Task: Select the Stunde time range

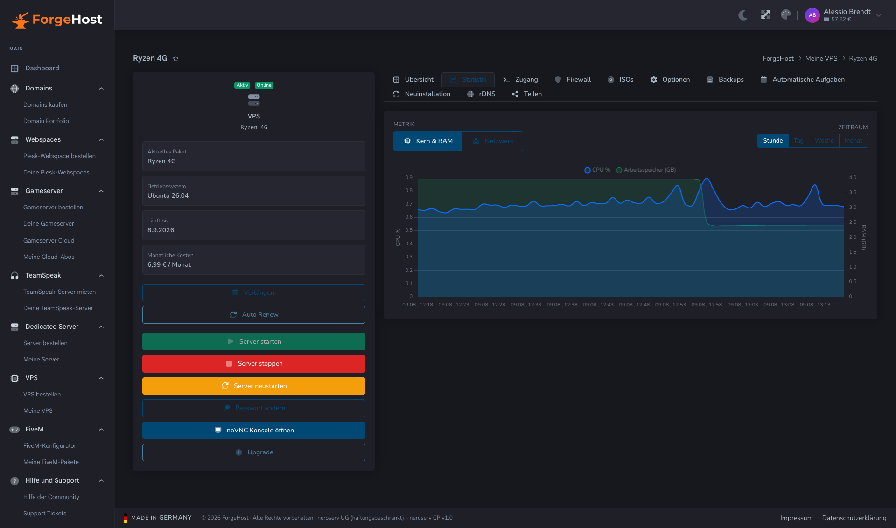Action: pyautogui.click(x=773, y=141)
